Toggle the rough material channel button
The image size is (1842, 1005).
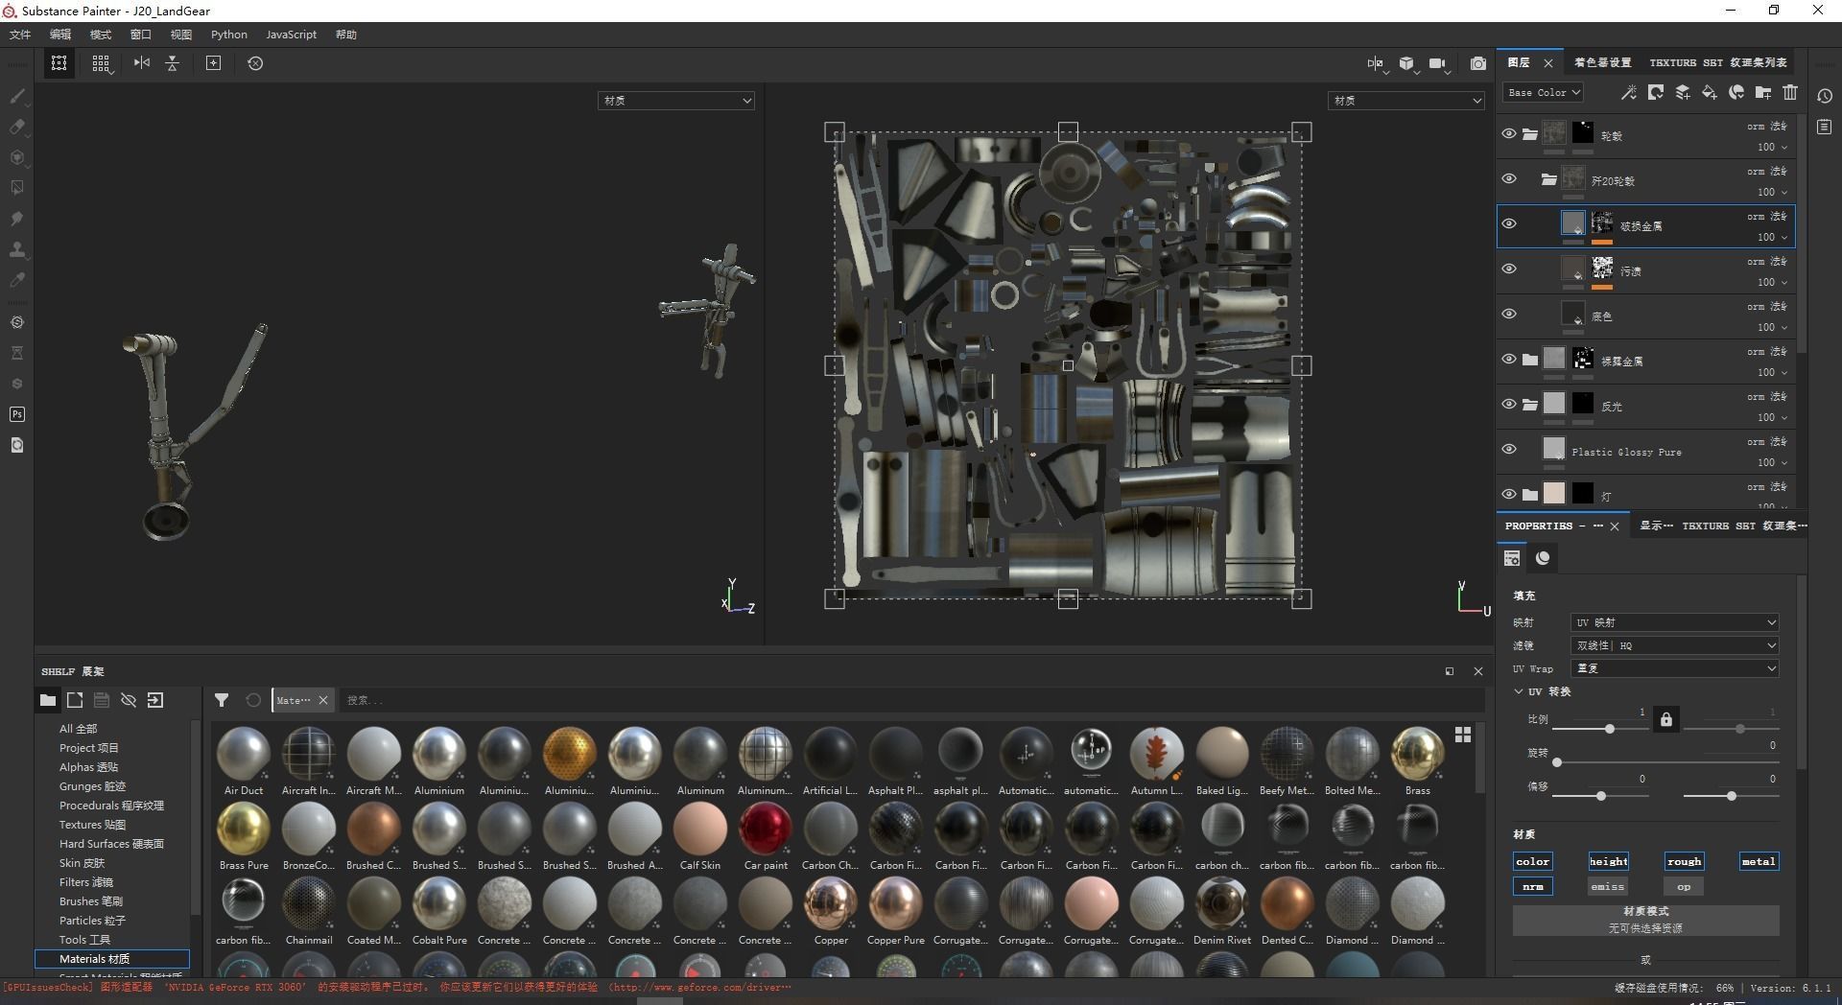coord(1684,861)
